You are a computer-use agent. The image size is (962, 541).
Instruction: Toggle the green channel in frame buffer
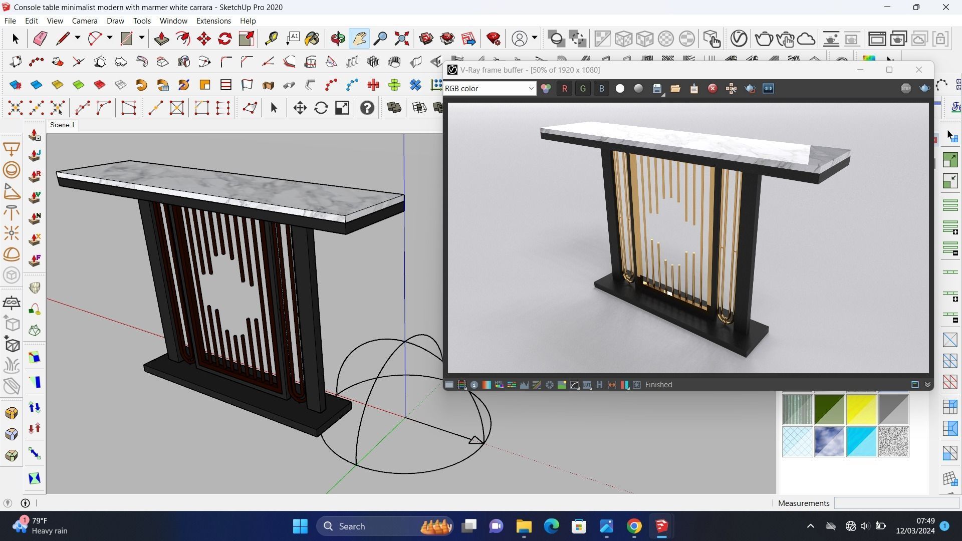pos(583,89)
